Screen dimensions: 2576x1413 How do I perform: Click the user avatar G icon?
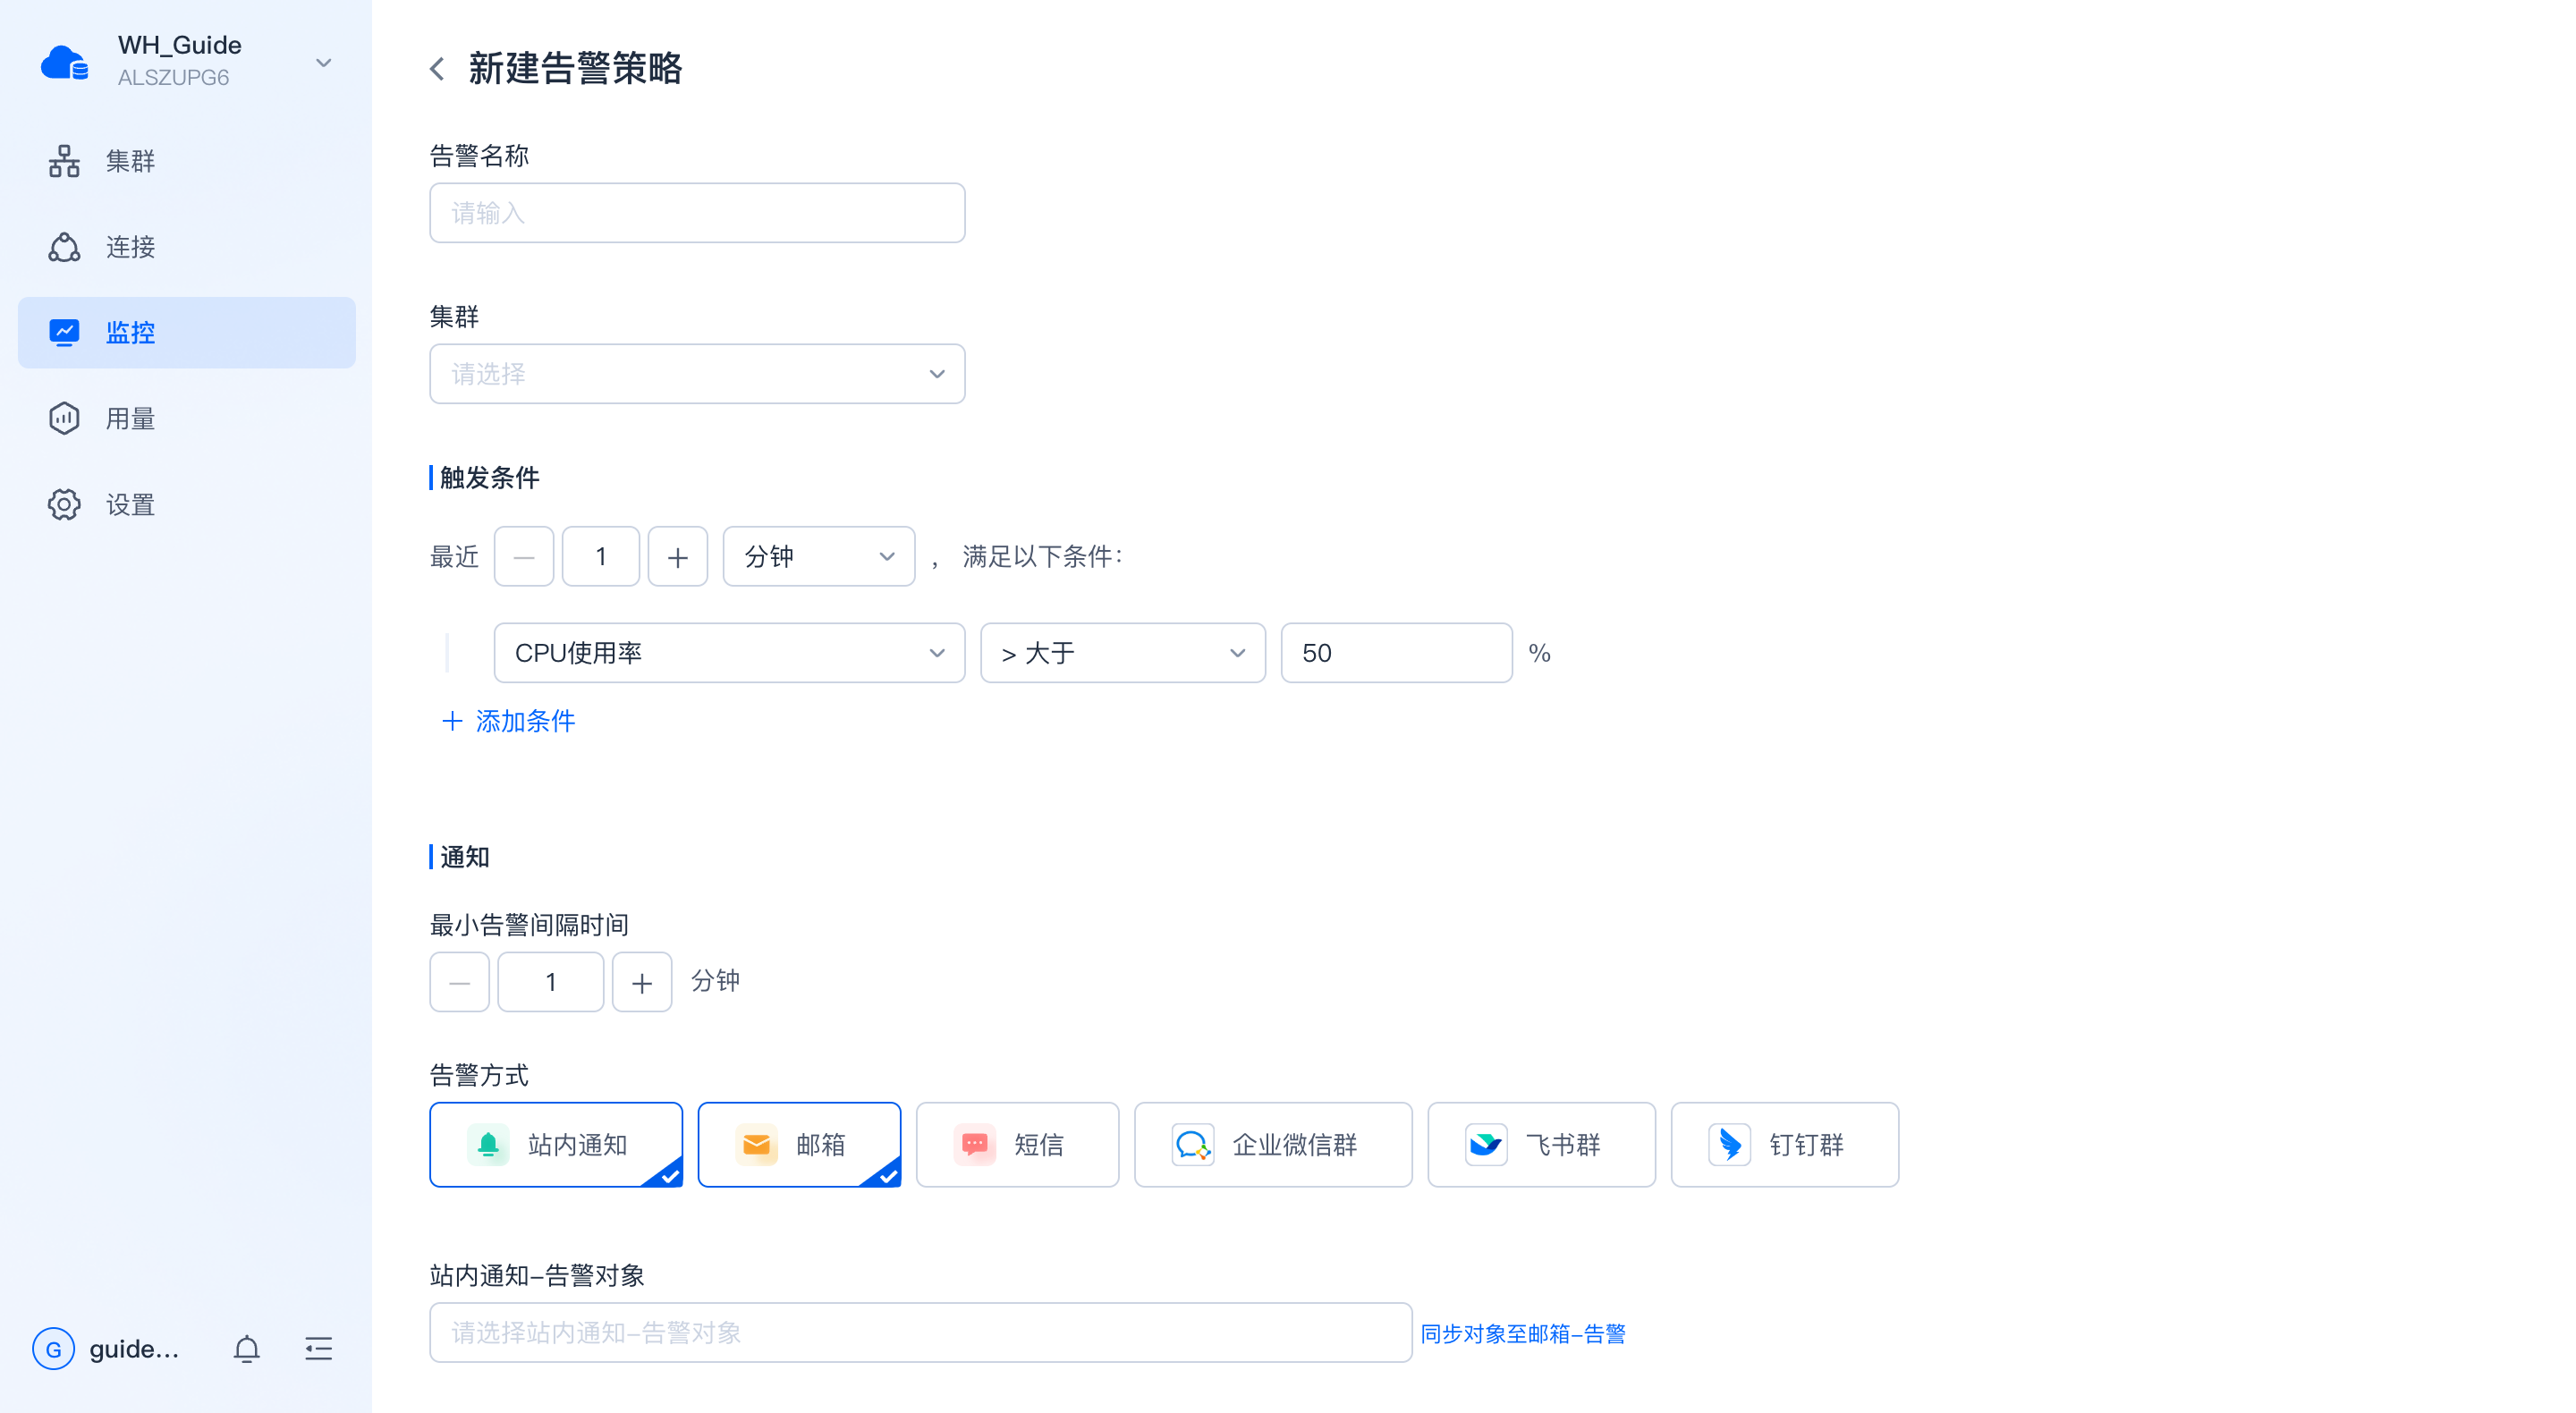point(53,1348)
